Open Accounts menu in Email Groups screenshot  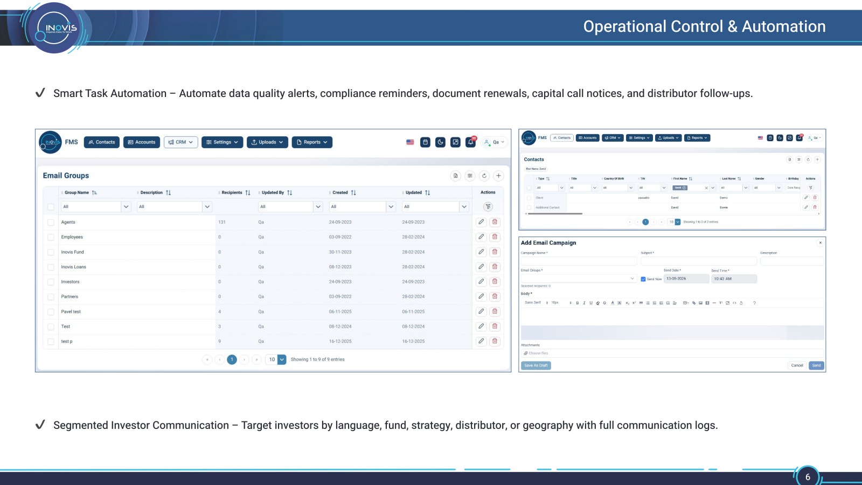[x=142, y=142]
